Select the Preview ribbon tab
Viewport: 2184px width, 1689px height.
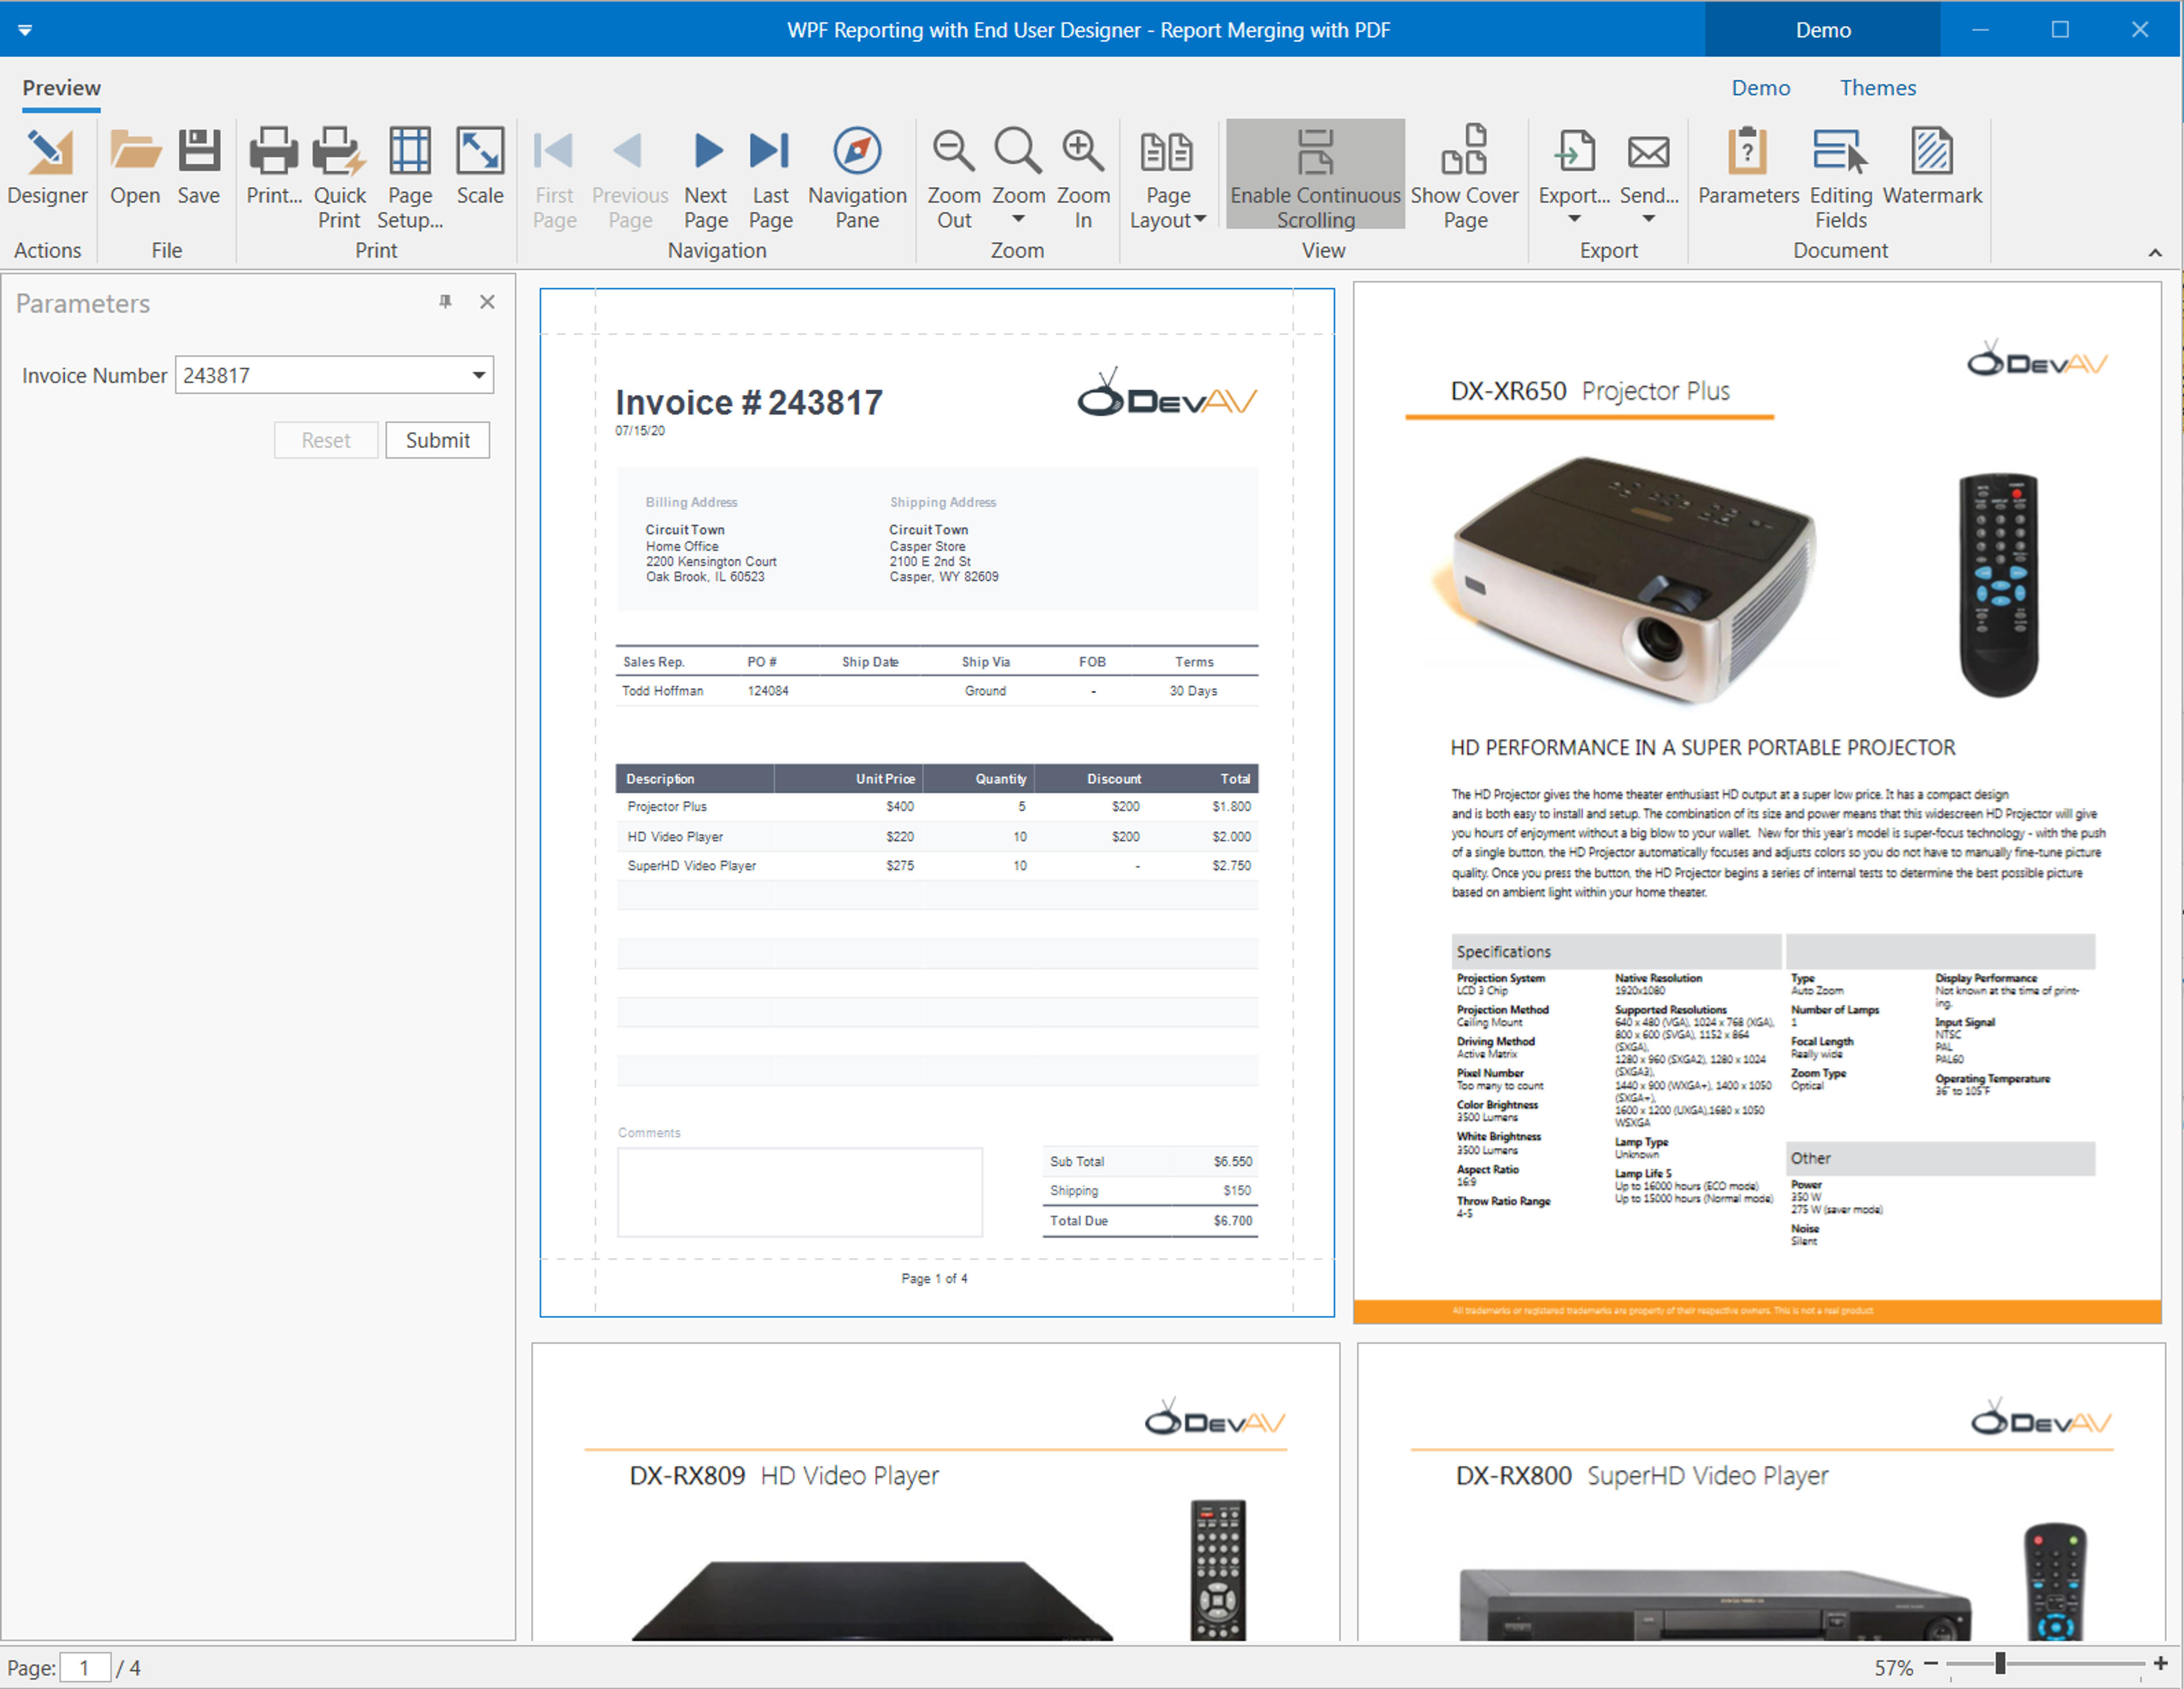[x=61, y=88]
